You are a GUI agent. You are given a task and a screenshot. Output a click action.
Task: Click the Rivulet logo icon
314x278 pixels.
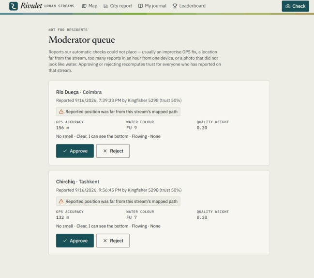click(14, 6)
